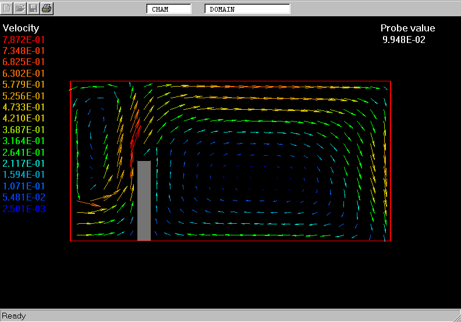The image size is (461, 322).
Task: Select the 7.872E-01 maximum legend value
Action: pos(24,40)
